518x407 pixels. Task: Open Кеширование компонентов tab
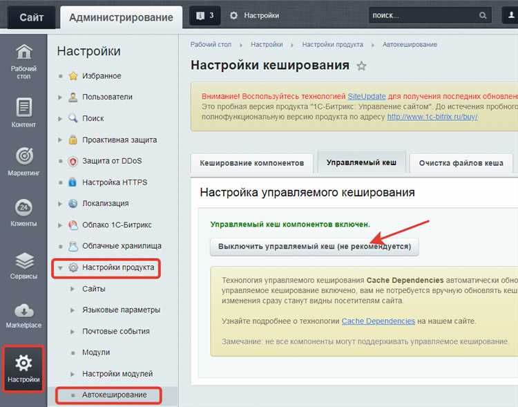point(251,163)
